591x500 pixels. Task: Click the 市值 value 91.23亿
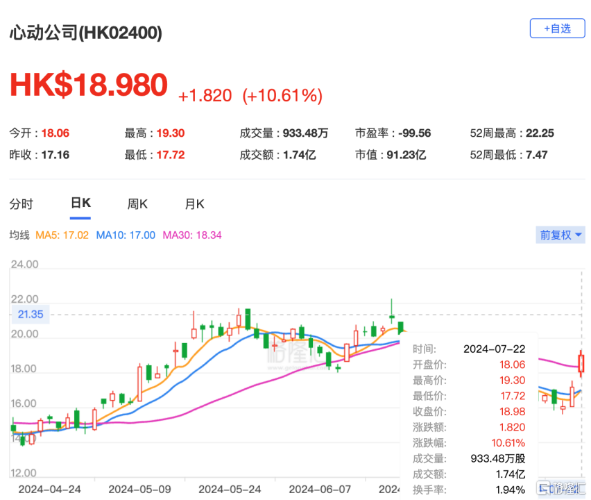[406, 155]
